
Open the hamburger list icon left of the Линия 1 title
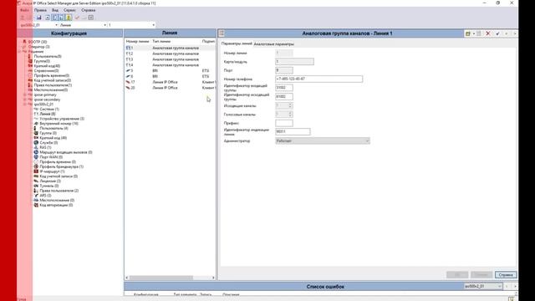pos(222,33)
